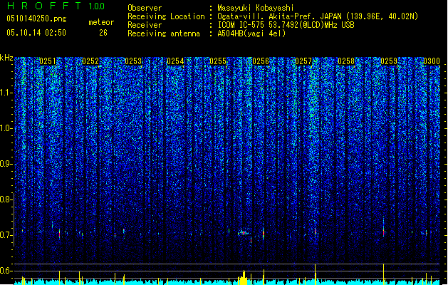The image size is (448, 285).
Task: Click antenna text A504HB(yagi 4el)
Action: coord(251,33)
